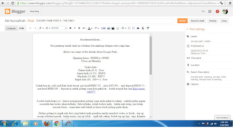Viewport: 233px width, 131px height.
Task: Click the blockquote icon
Action: (x=138, y=28)
